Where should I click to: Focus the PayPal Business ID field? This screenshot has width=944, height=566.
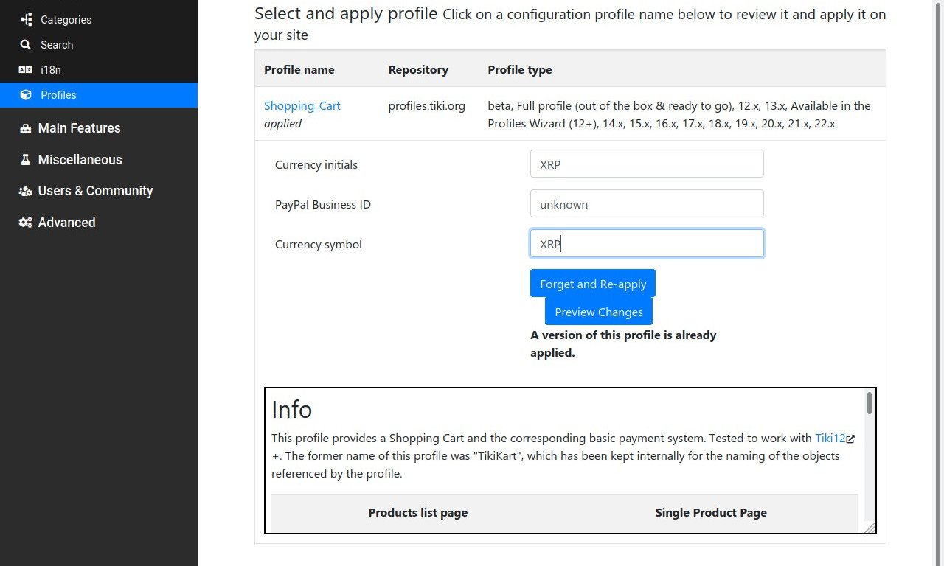(647, 204)
